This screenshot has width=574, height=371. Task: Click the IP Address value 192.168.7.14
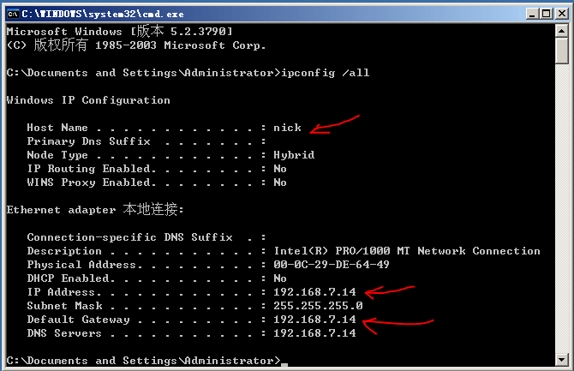pyautogui.click(x=314, y=292)
